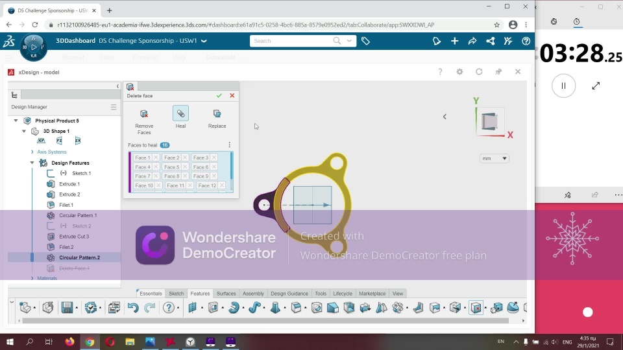Switch to the Sketch tab
Image resolution: width=623 pixels, height=350 pixels.
click(176, 294)
